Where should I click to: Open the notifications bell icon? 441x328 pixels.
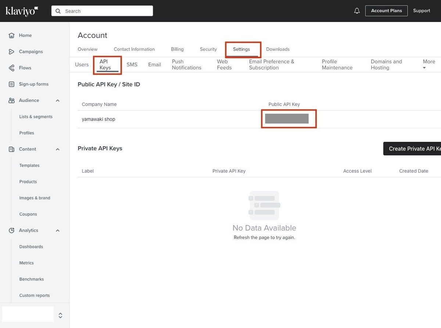pyautogui.click(x=357, y=11)
